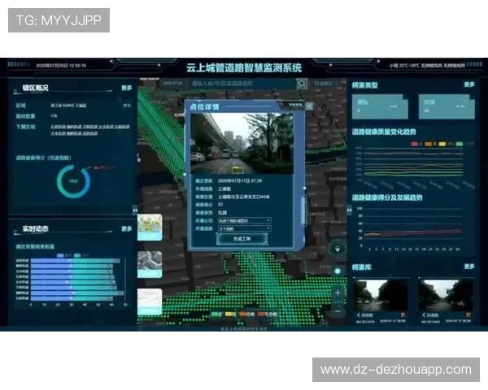Viewport: 488px width, 390px height.
Task: Click 更多 in the 病害库 panel
Action: [469, 266]
